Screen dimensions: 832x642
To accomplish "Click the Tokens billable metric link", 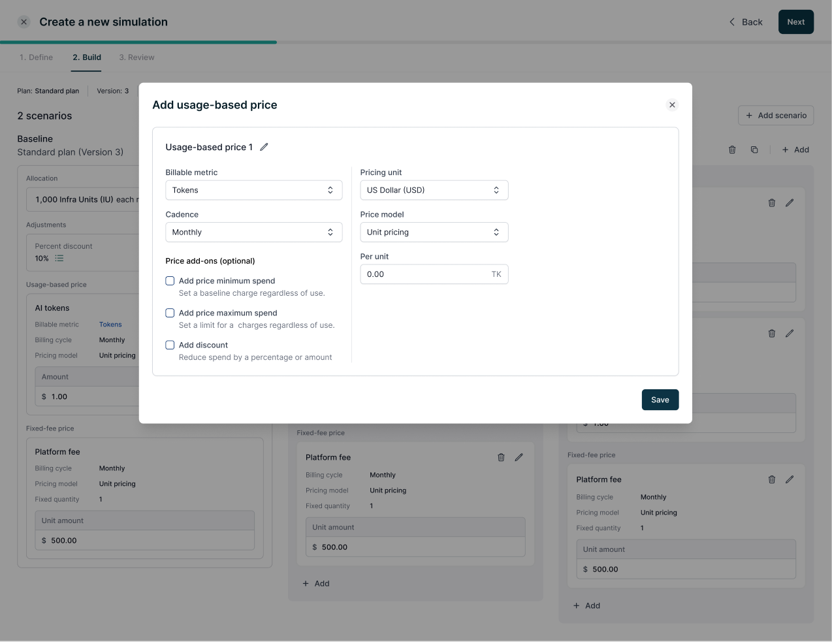I will [110, 325].
